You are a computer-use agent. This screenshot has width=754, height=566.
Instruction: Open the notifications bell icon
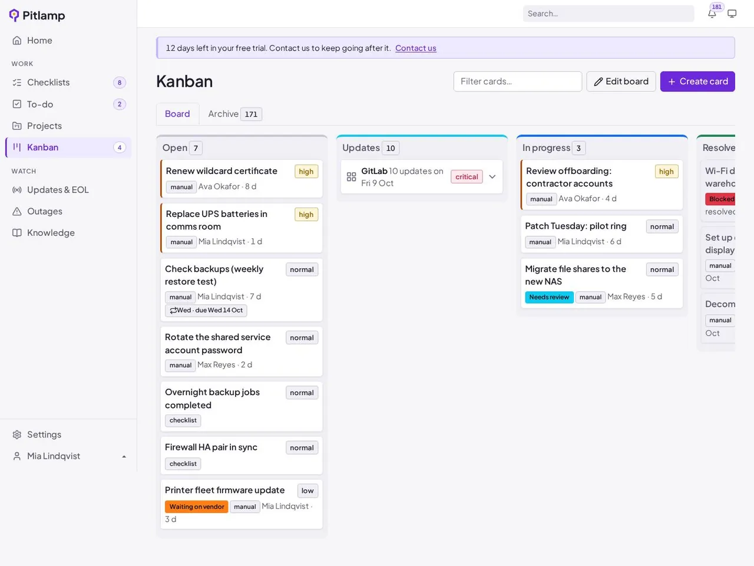tap(712, 14)
